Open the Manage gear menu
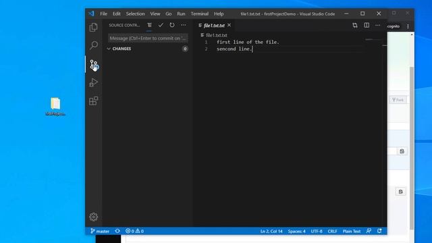432x243 pixels. 93,217
